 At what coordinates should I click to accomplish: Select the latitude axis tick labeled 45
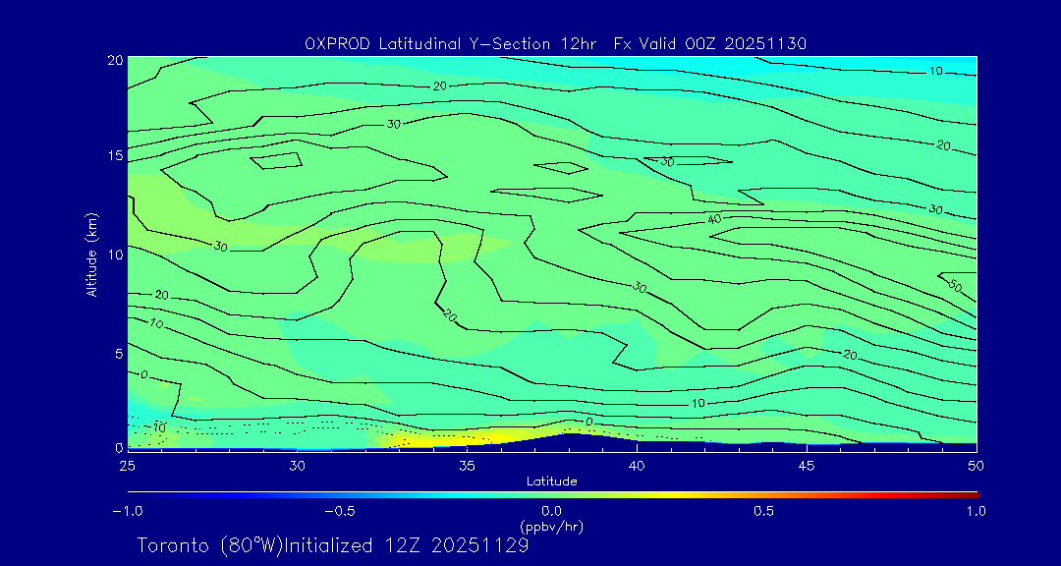[807, 464]
